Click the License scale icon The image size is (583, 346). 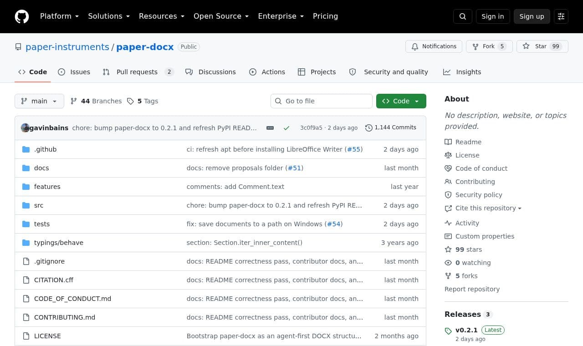coord(448,155)
